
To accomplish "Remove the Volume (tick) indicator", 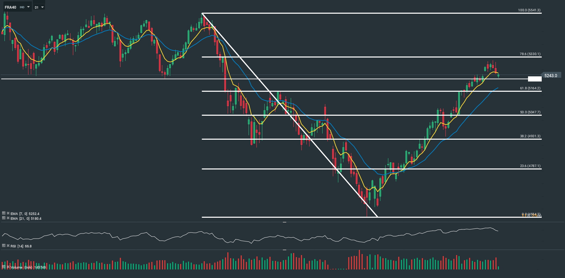I will coord(8,267).
